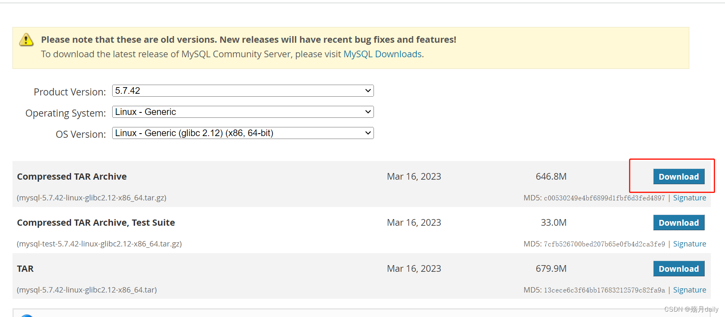Click 'Compressed TAR Archive, Test Suite' title

coord(96,223)
